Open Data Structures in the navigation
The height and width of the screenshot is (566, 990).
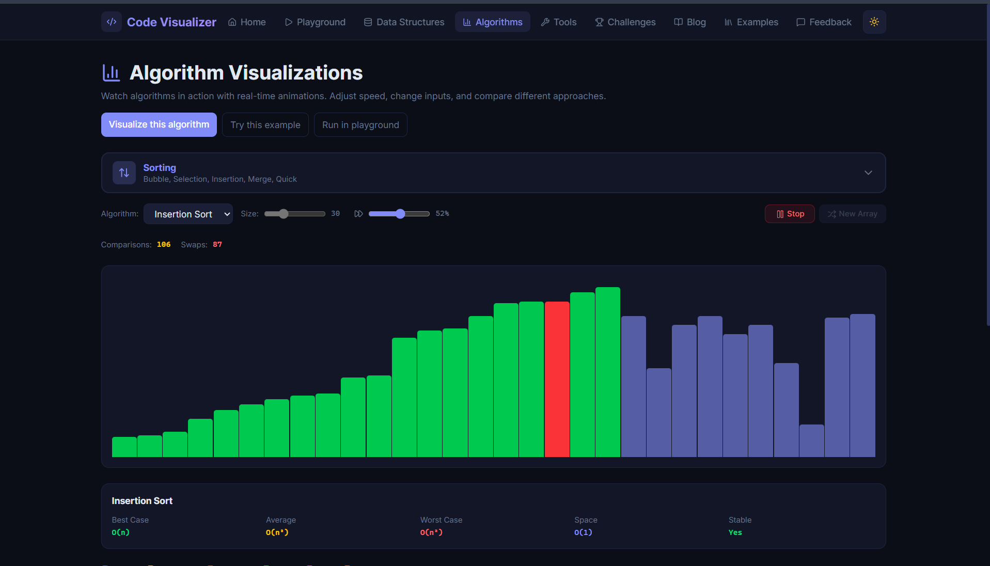[x=404, y=22]
